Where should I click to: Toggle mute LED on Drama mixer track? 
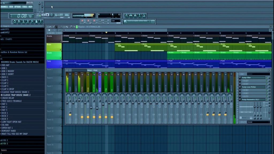[x=82, y=98]
